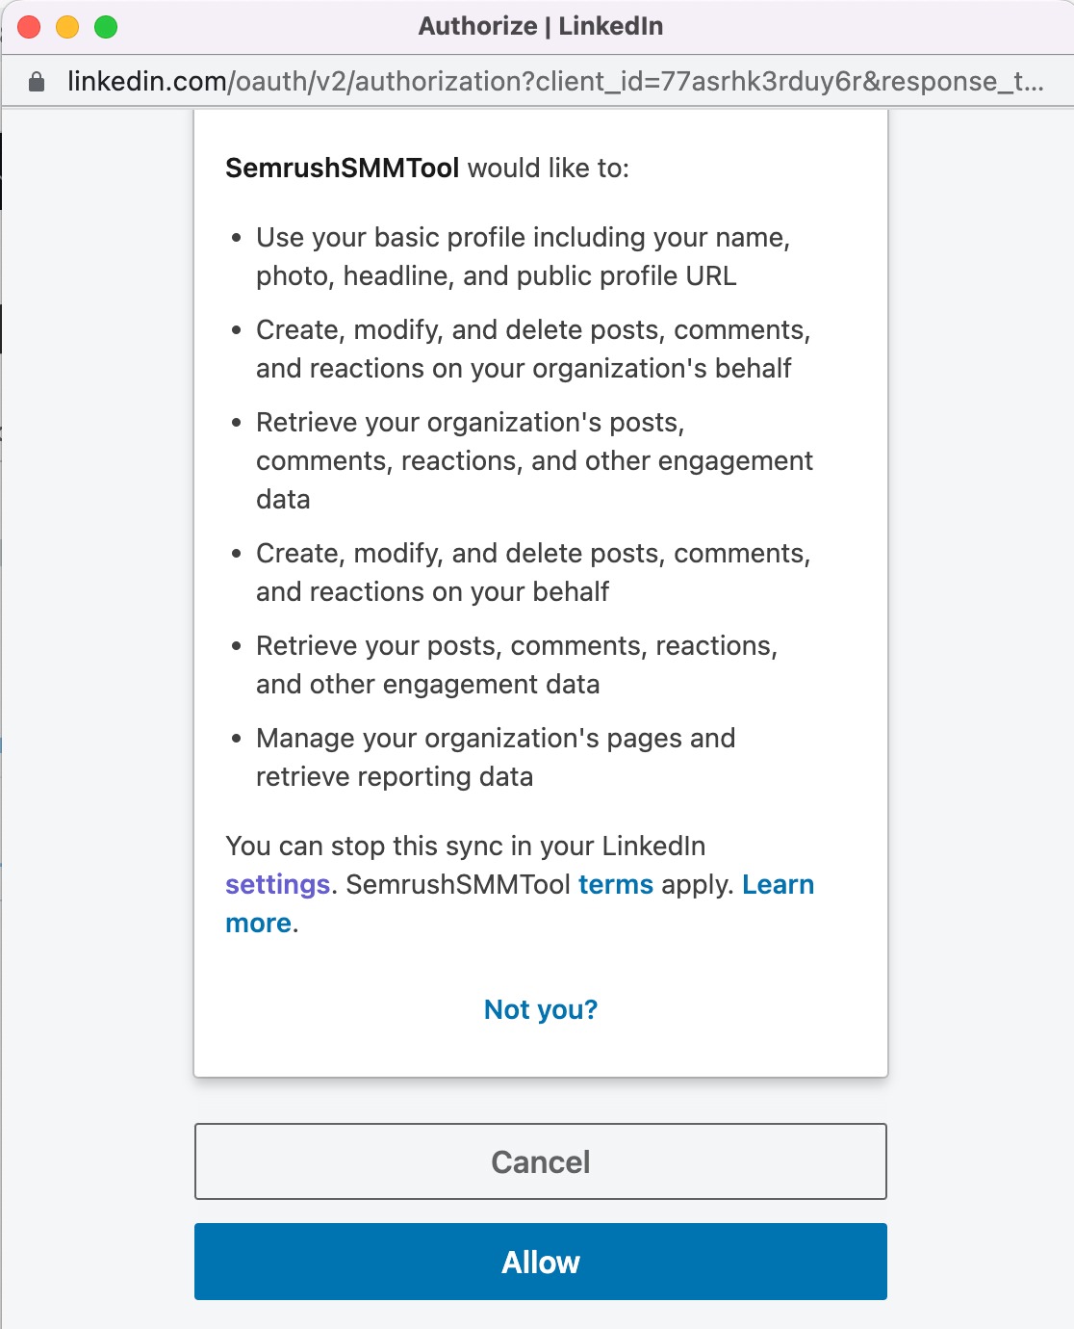Cancel the authorization request
This screenshot has width=1074, height=1329.
tap(540, 1161)
